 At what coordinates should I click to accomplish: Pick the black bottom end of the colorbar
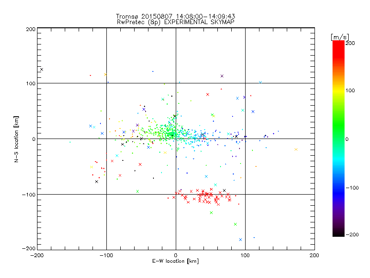point(339,234)
